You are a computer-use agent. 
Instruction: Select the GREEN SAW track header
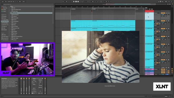[149, 55]
